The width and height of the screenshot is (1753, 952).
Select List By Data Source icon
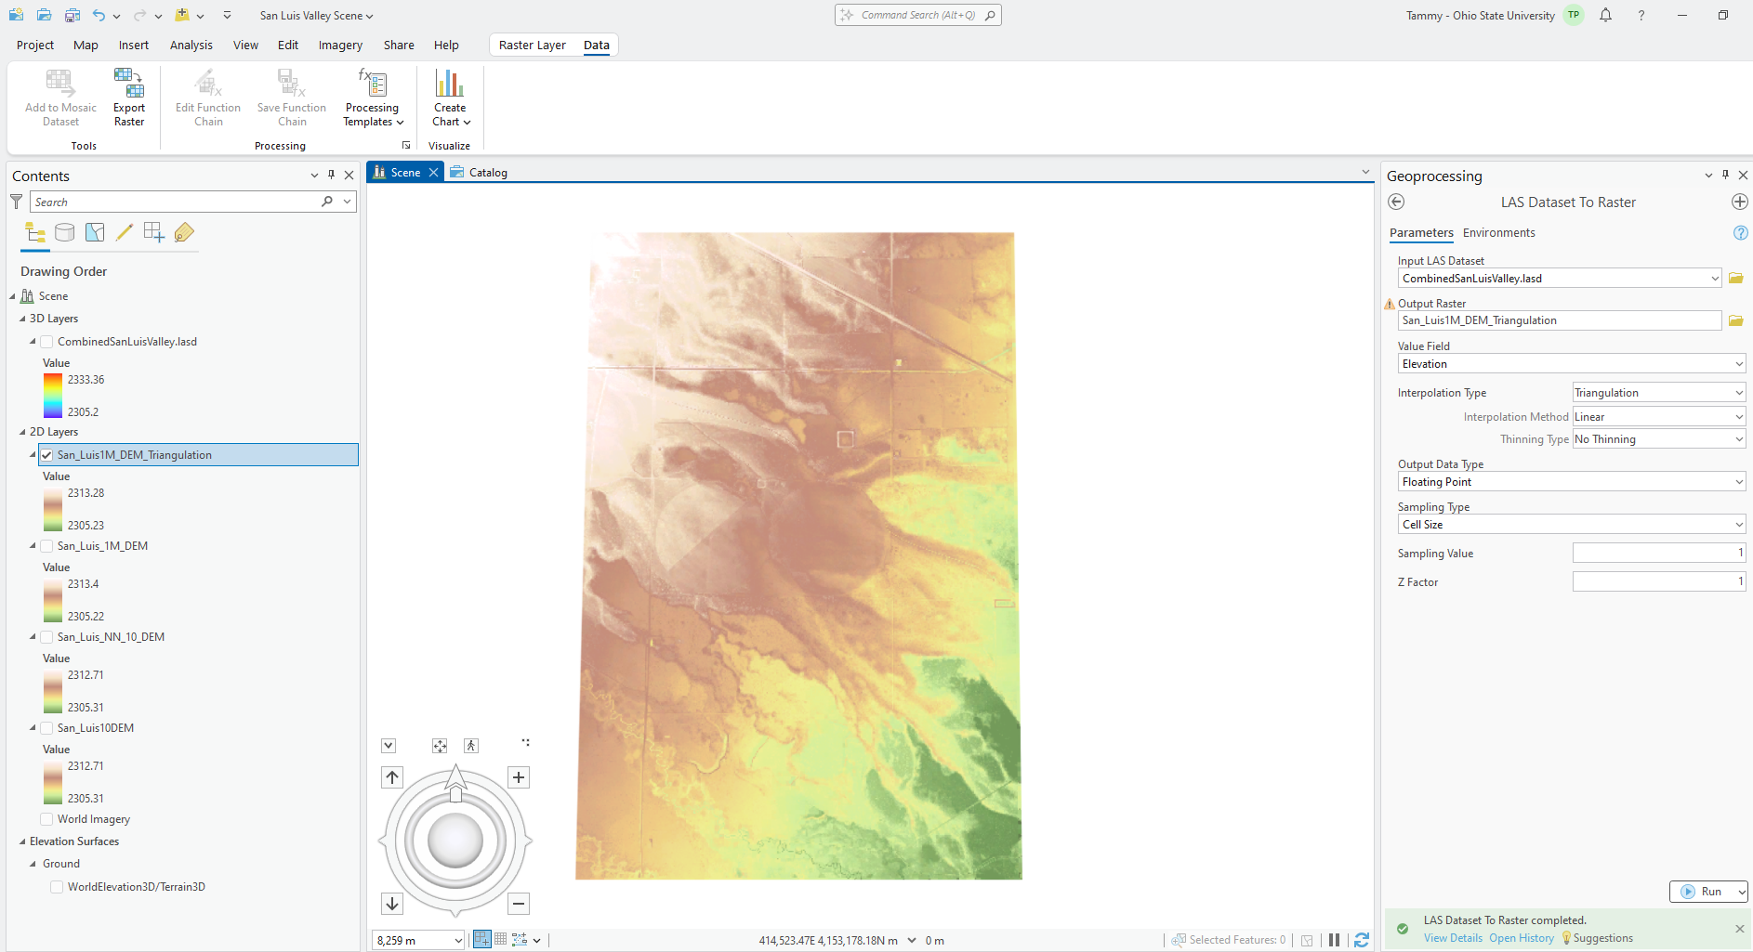pyautogui.click(x=64, y=232)
